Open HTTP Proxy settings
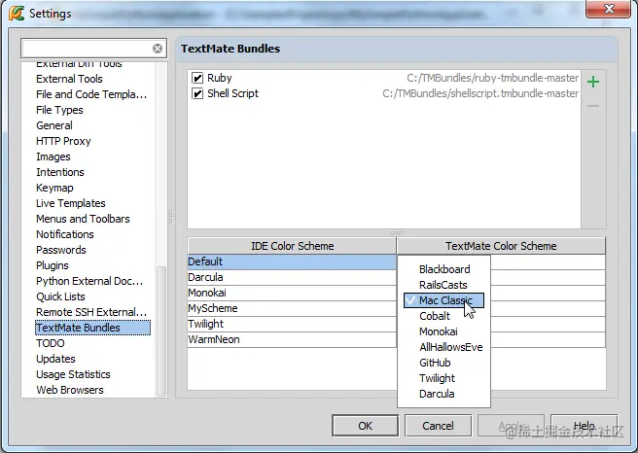This screenshot has width=638, height=453. tap(63, 141)
